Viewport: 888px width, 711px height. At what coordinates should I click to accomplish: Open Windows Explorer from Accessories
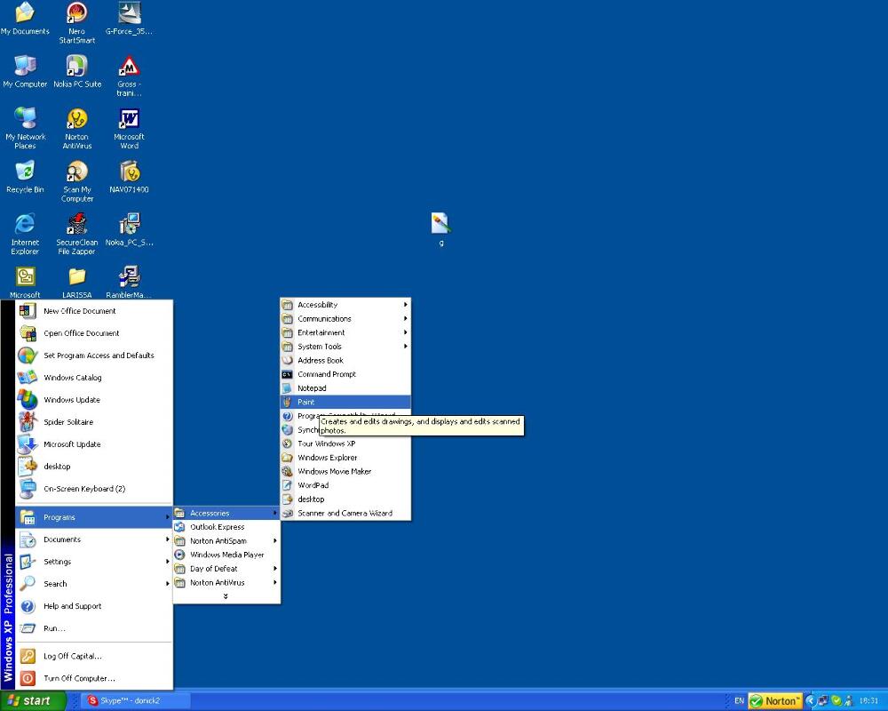pos(345,458)
